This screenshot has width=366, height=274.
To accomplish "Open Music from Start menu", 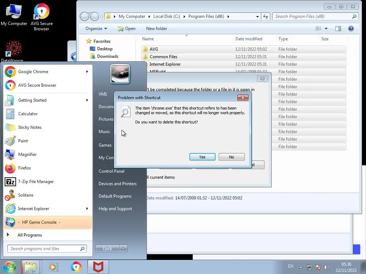I will tap(104, 132).
